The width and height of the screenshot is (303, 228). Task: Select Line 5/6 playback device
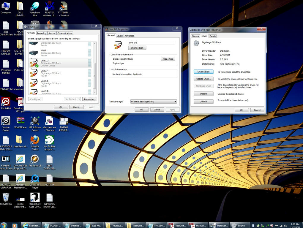[60, 83]
